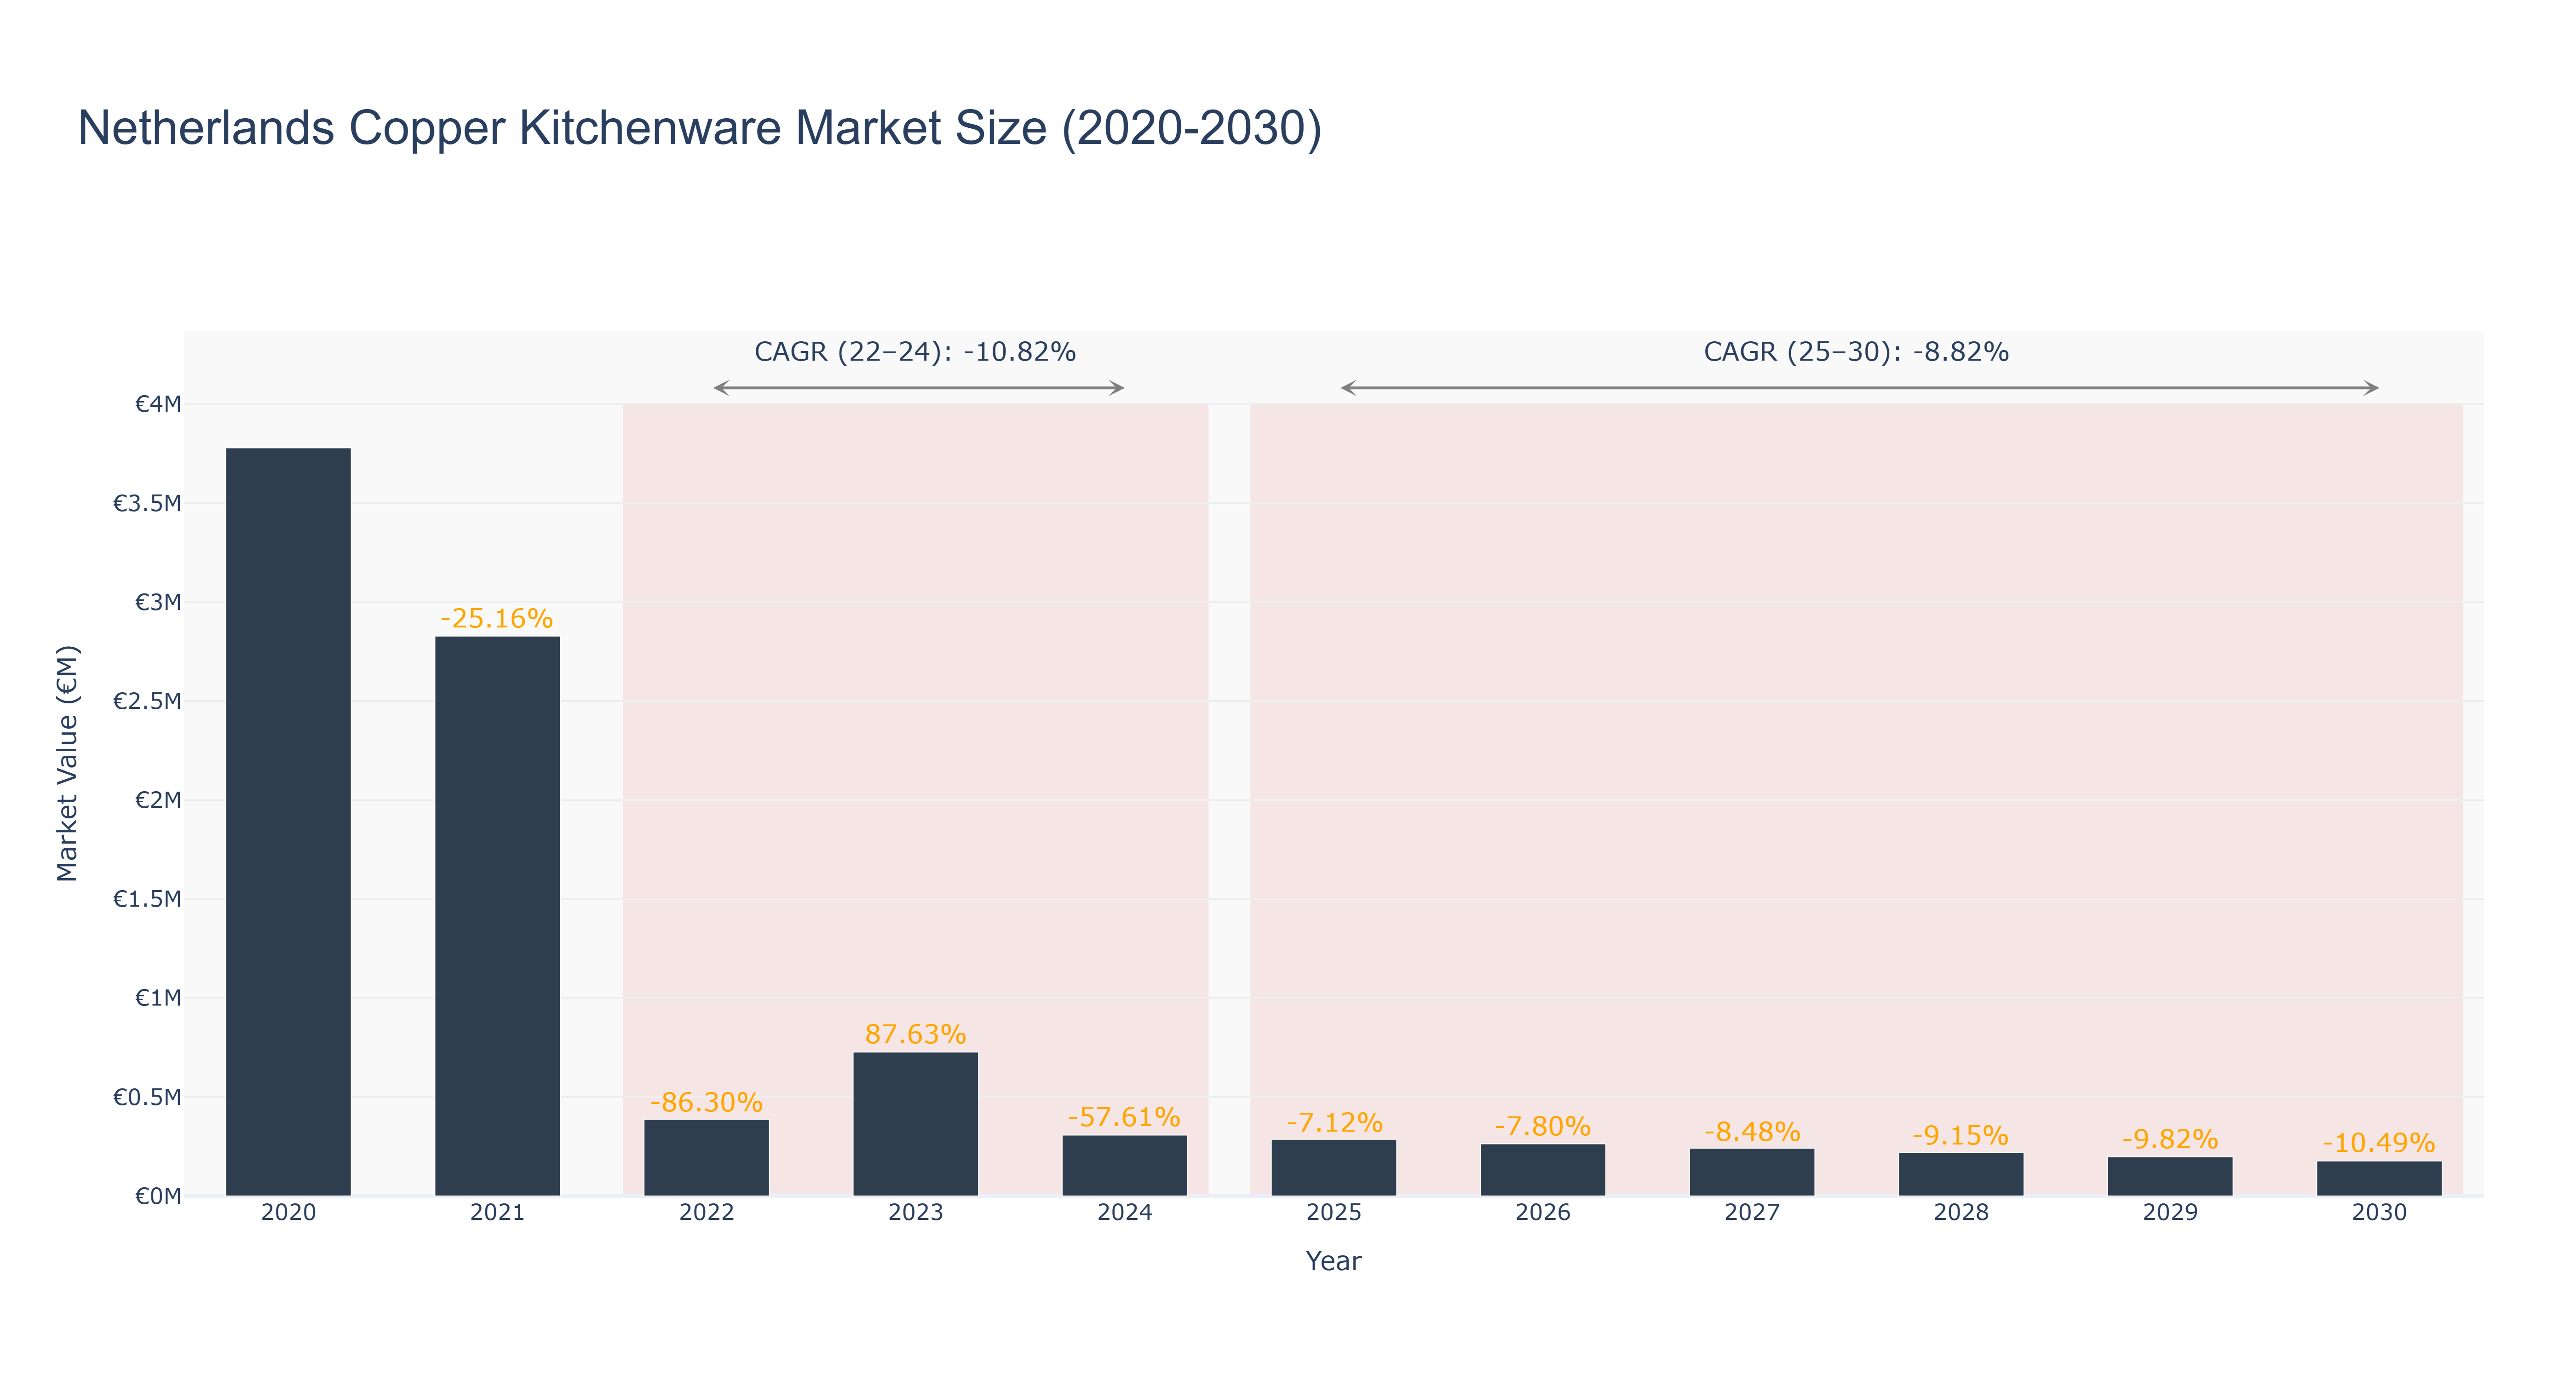Image resolution: width=2576 pixels, height=1380 pixels.
Task: Select the 2023 bar
Action: (x=916, y=1124)
